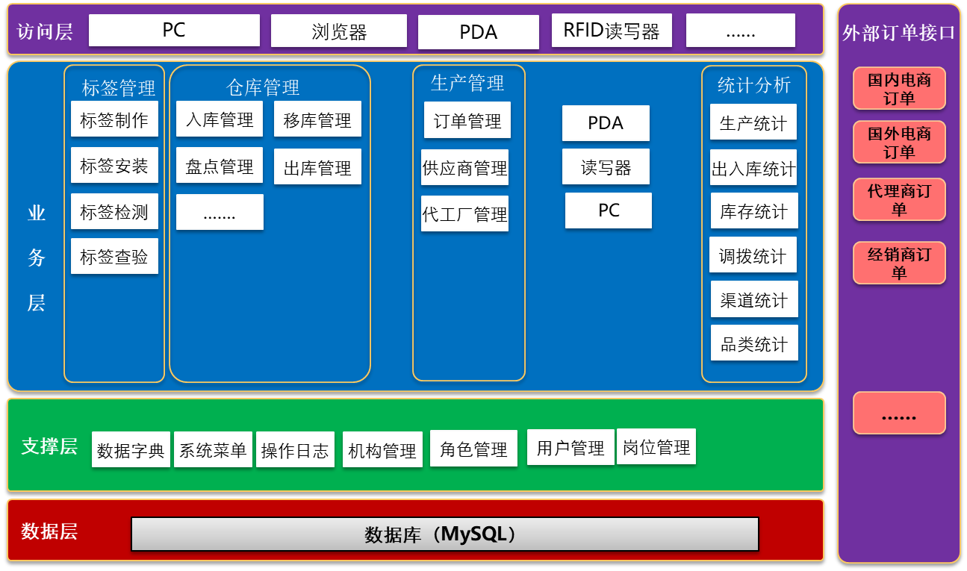Click the 访问层 layer label

pyautogui.click(x=44, y=31)
